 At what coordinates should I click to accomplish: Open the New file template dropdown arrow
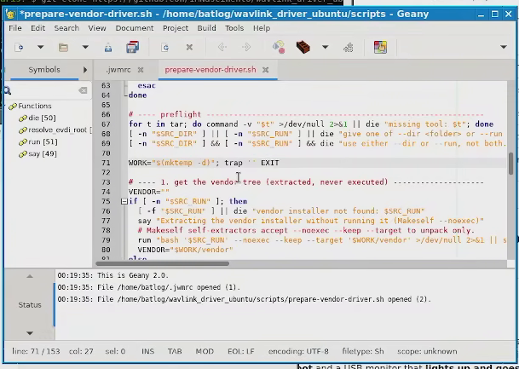click(x=40, y=48)
